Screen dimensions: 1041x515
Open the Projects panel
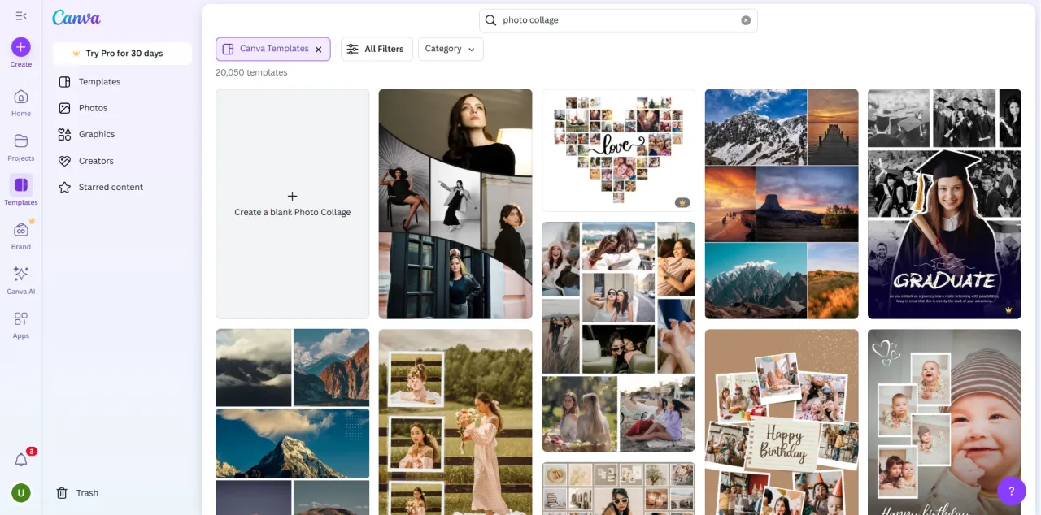pyautogui.click(x=20, y=145)
